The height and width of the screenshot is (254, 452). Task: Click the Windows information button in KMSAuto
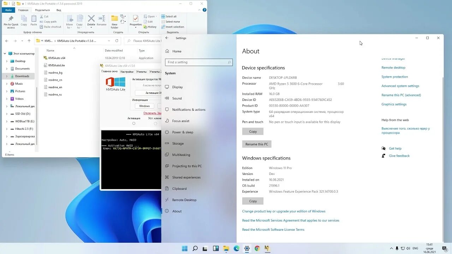(x=144, y=106)
